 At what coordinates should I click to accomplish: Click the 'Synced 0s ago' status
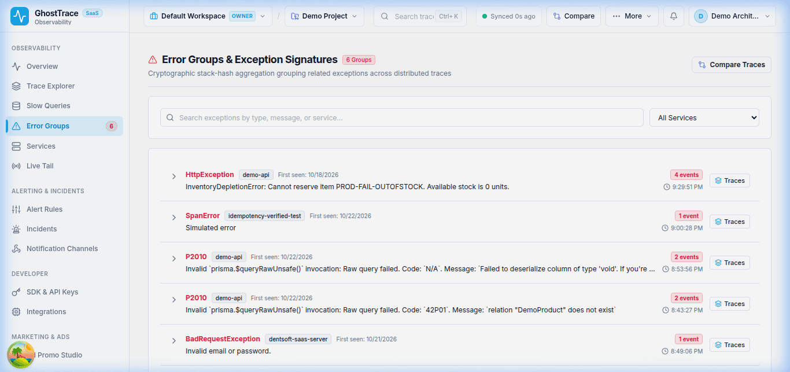pyautogui.click(x=508, y=16)
